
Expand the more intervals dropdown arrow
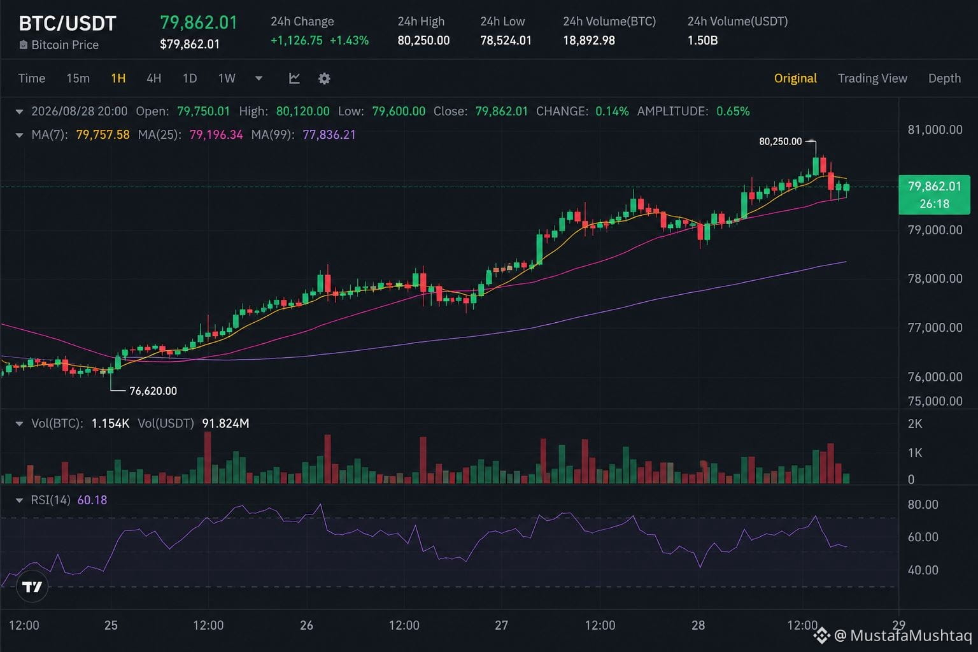(x=259, y=78)
